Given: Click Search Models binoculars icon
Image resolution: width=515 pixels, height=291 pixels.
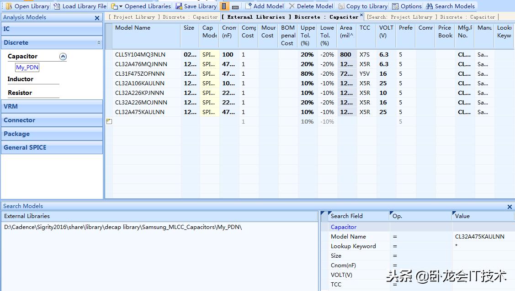Looking at the screenshot, I should [429, 6].
